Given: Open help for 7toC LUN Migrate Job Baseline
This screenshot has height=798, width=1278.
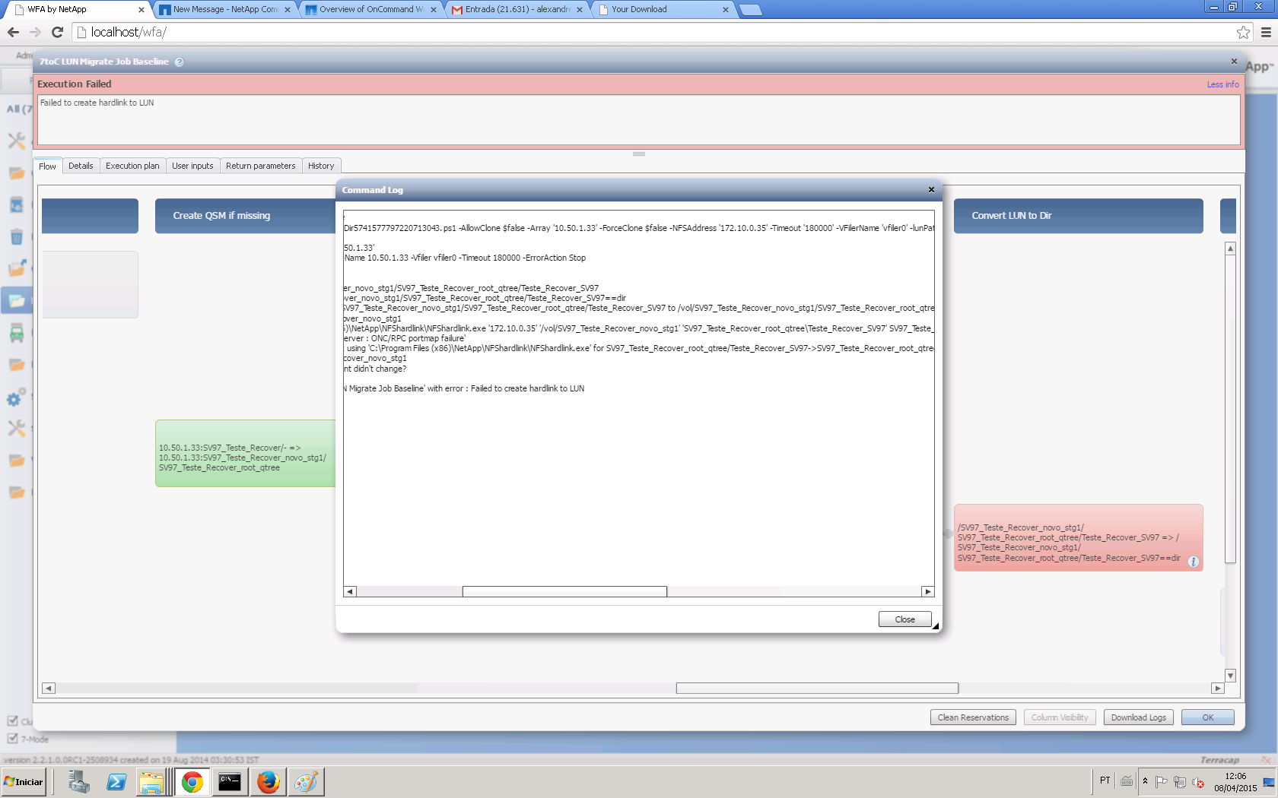Looking at the screenshot, I should click(180, 62).
